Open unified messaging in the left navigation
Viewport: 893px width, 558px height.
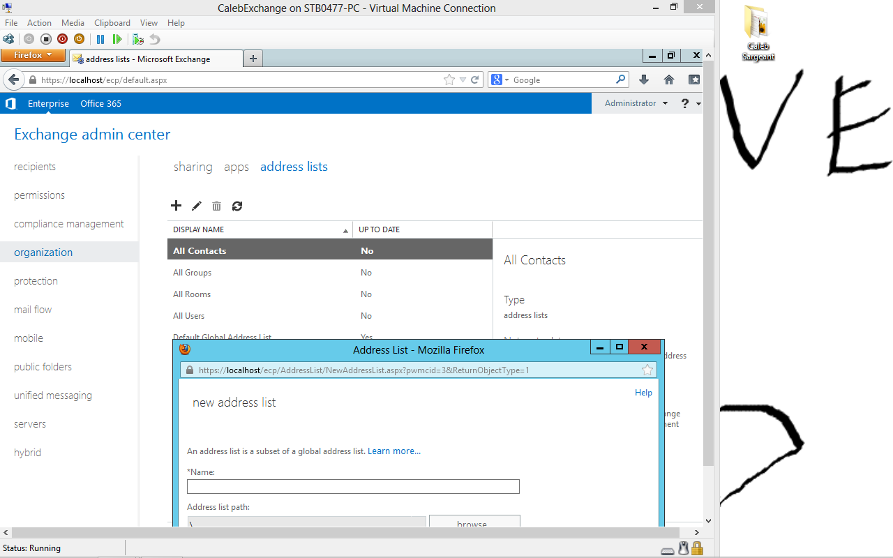53,395
